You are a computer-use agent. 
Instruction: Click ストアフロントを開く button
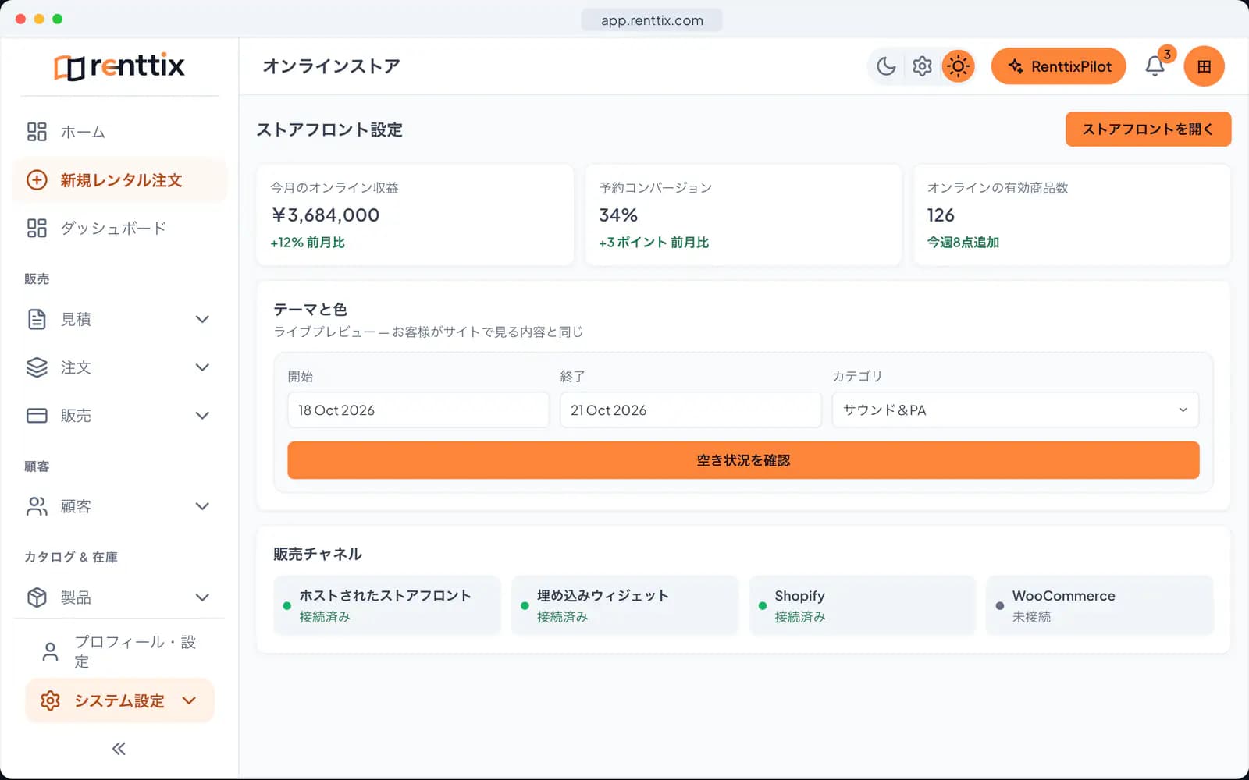(x=1148, y=129)
